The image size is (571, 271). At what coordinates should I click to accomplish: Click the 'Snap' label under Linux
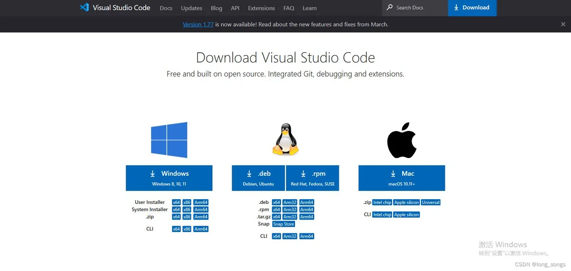264,224
